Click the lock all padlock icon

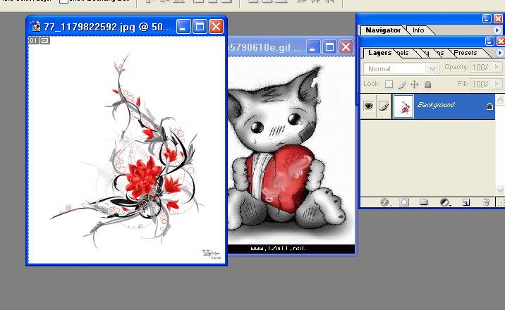click(x=427, y=85)
